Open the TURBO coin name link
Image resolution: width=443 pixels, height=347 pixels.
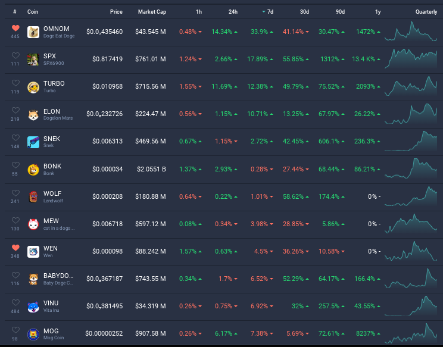[54, 83]
